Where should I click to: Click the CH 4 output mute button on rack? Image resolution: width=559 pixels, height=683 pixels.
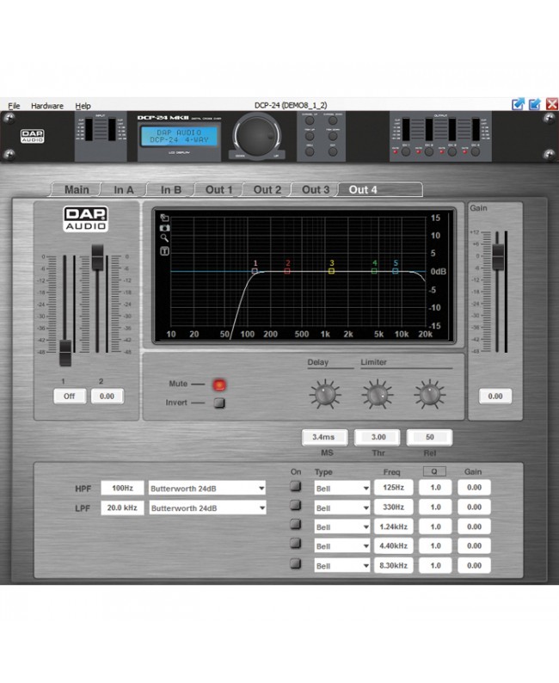pos(476,151)
